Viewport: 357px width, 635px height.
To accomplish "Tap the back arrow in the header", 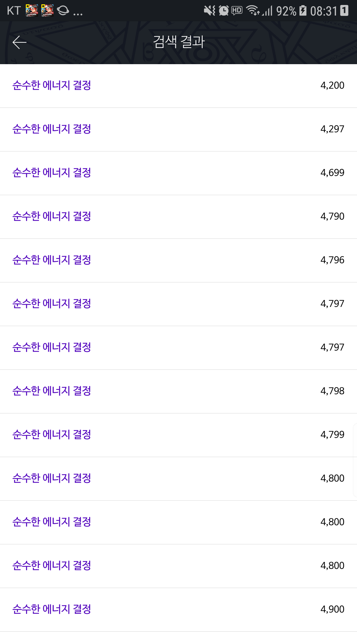I will pyautogui.click(x=20, y=42).
